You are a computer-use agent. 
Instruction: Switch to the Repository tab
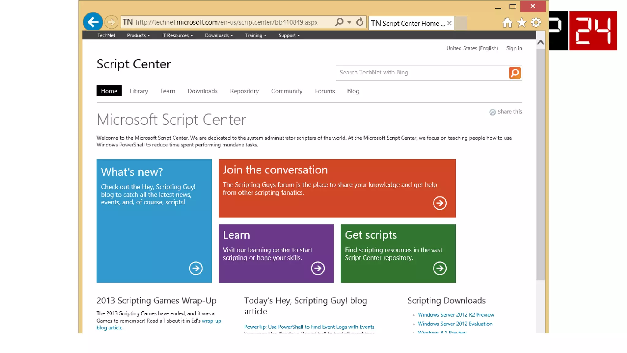[x=244, y=91]
